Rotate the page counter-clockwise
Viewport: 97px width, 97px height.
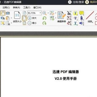click(44, 18)
